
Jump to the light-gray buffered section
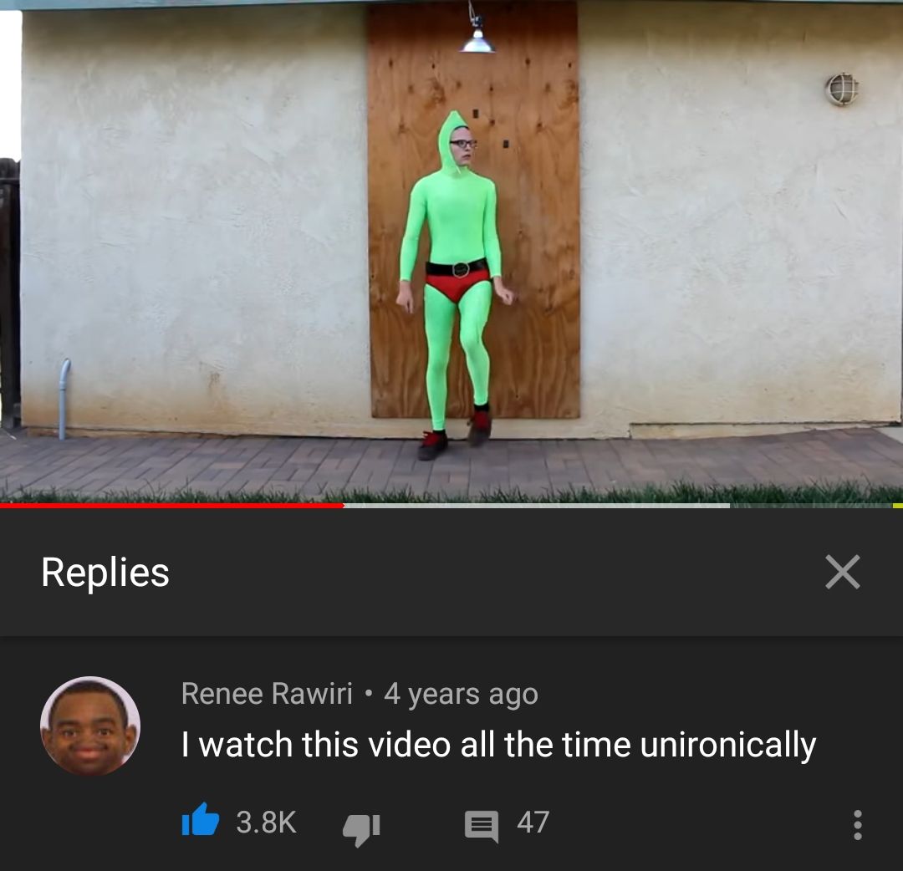537,506
